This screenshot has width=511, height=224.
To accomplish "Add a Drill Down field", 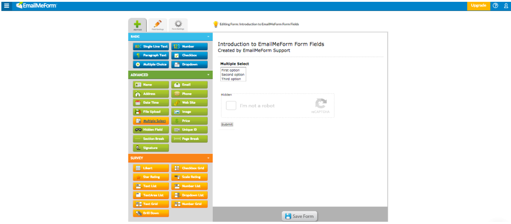I will 151,213.
